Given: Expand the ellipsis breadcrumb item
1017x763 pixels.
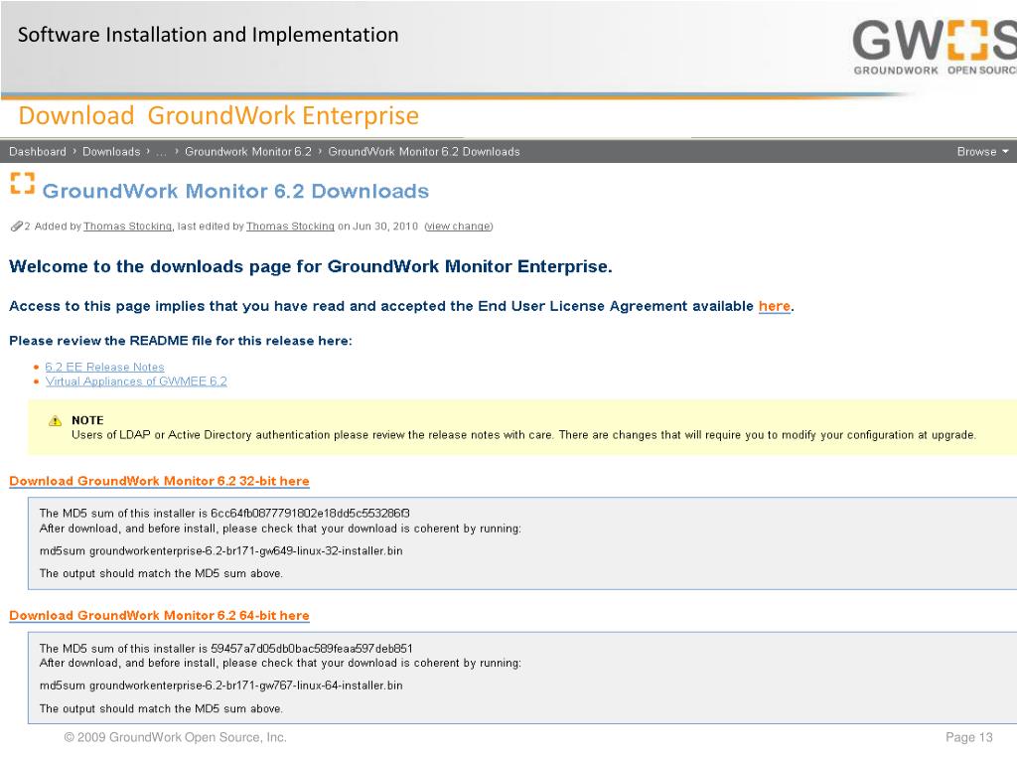Looking at the screenshot, I should point(161,152).
